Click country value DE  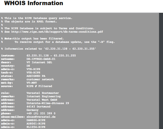(28, 66)
